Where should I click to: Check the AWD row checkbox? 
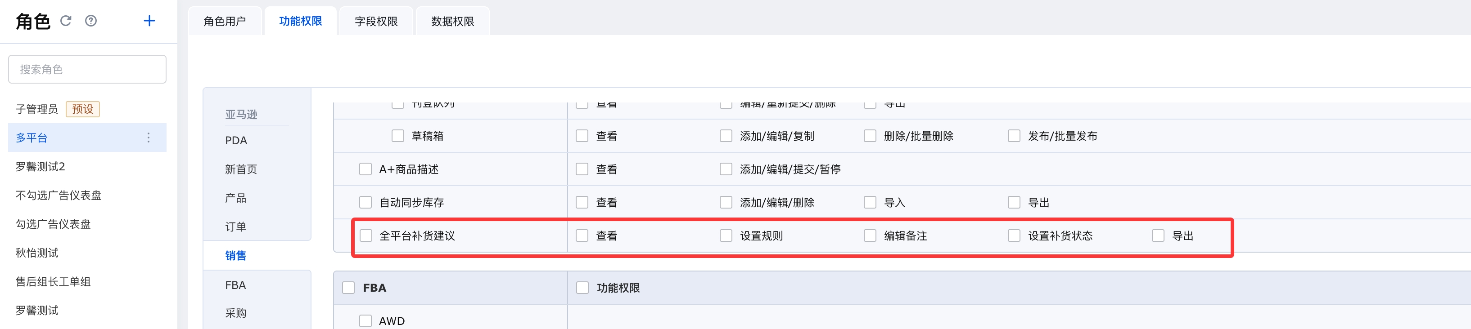pyautogui.click(x=365, y=321)
